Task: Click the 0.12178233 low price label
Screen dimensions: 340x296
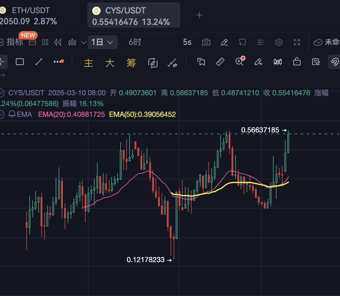Action: (145, 260)
